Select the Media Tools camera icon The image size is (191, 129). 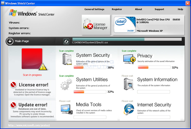point(67,109)
